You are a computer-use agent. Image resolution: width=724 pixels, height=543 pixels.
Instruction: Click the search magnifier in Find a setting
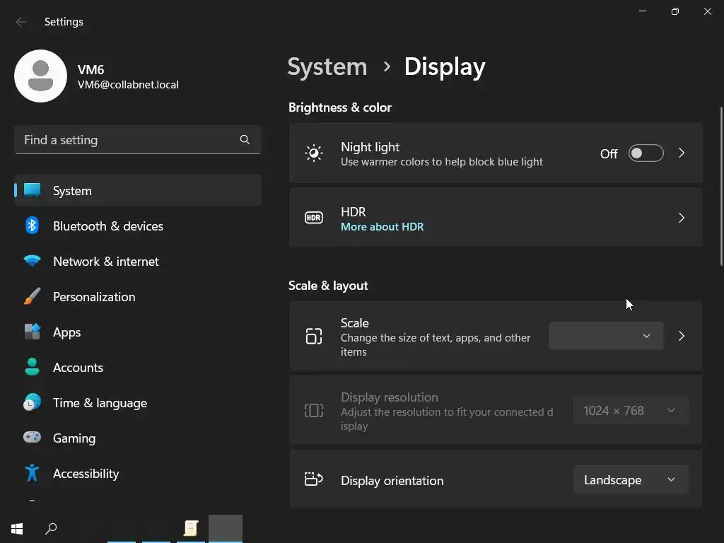click(245, 139)
